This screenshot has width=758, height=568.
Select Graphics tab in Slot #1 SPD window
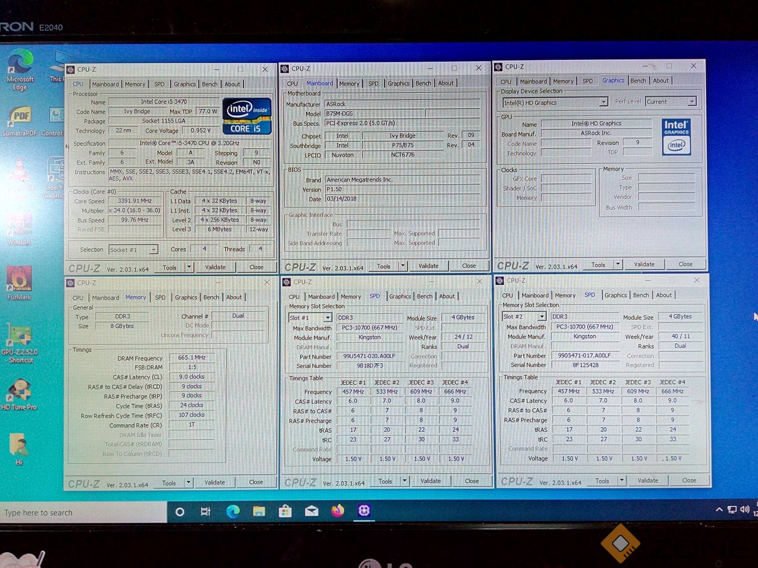click(x=400, y=296)
